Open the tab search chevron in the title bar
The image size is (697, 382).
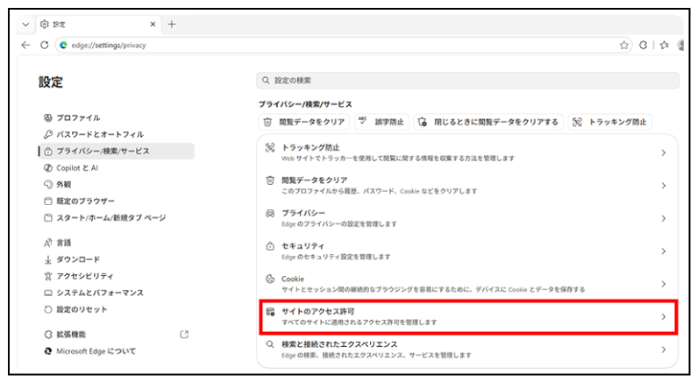coord(25,24)
